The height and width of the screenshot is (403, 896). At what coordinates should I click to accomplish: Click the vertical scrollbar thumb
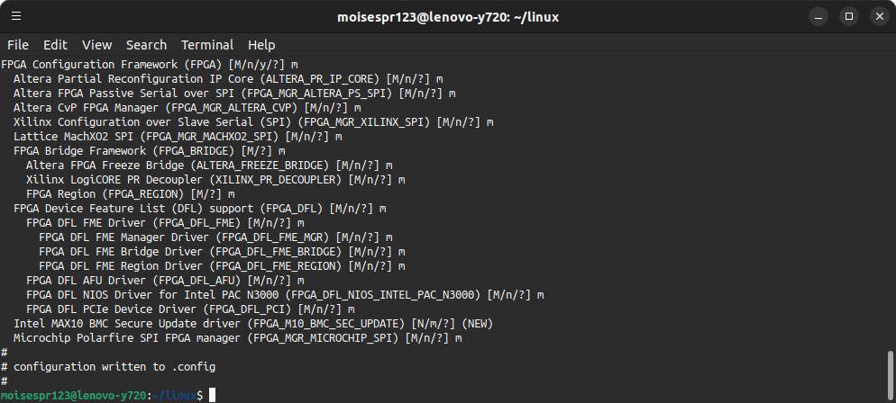pyautogui.click(x=891, y=375)
